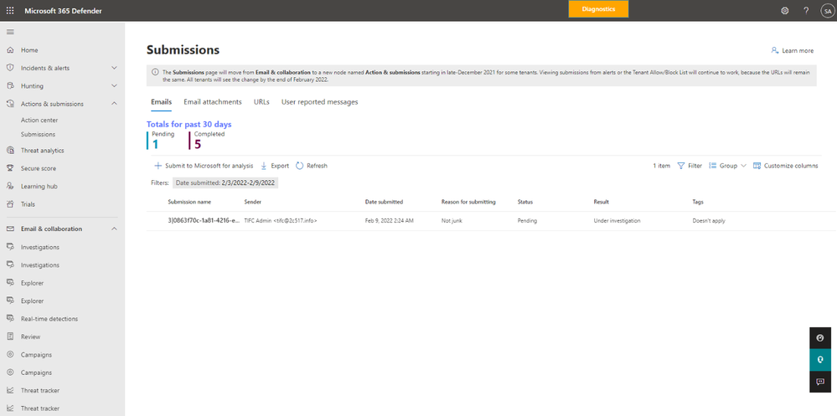This screenshot has height=416, width=837.
Task: Click the Real-time detections icon
Action: [x=9, y=318]
